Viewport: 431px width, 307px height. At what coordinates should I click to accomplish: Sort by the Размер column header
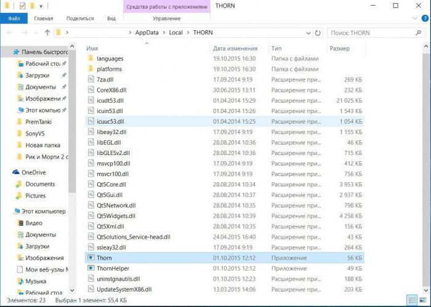[340, 49]
